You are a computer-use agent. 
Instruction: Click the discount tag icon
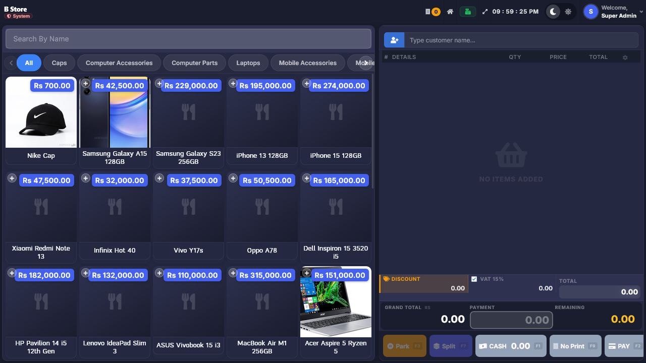pyautogui.click(x=387, y=279)
